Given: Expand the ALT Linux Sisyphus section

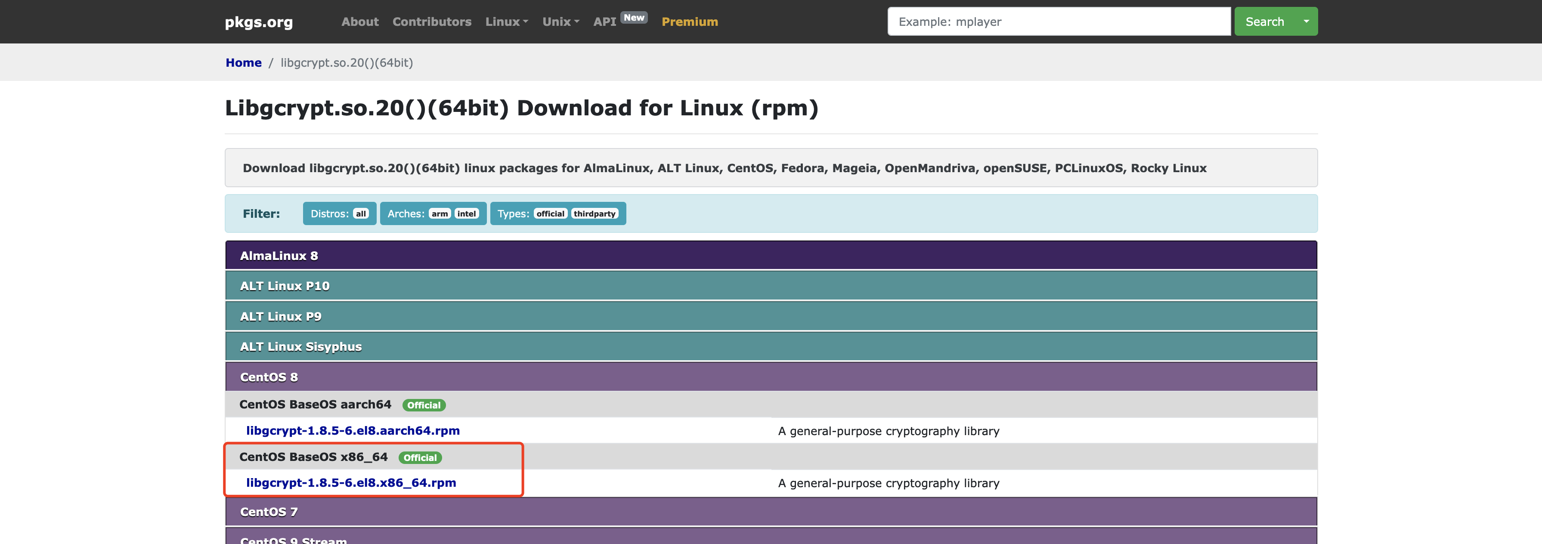Looking at the screenshot, I should (x=771, y=346).
